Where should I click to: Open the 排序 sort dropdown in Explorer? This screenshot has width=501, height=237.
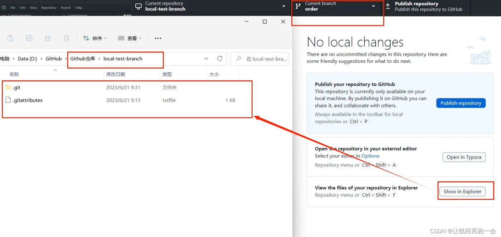coord(95,38)
